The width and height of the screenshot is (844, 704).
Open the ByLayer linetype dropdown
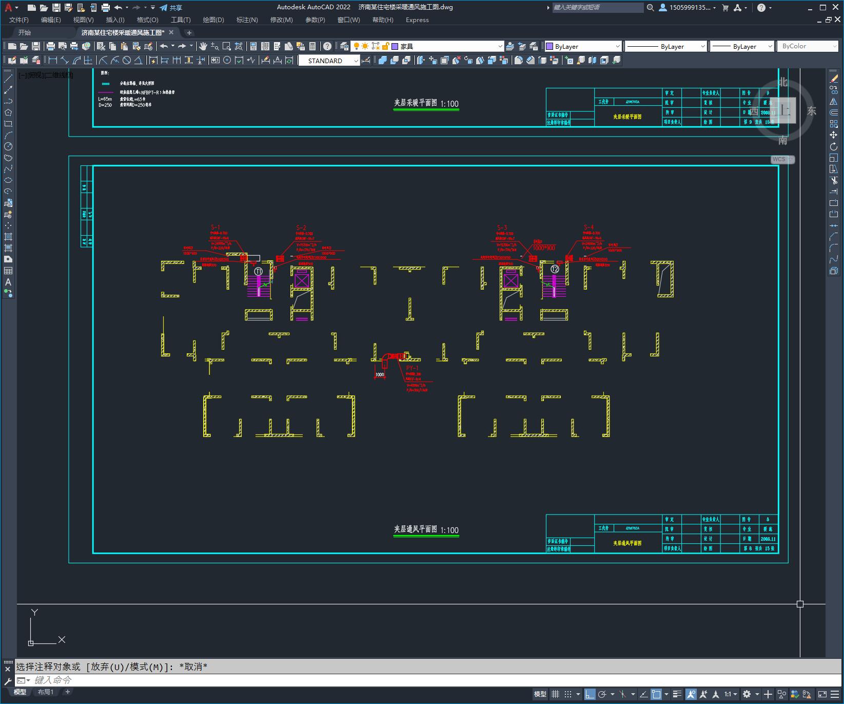point(665,46)
